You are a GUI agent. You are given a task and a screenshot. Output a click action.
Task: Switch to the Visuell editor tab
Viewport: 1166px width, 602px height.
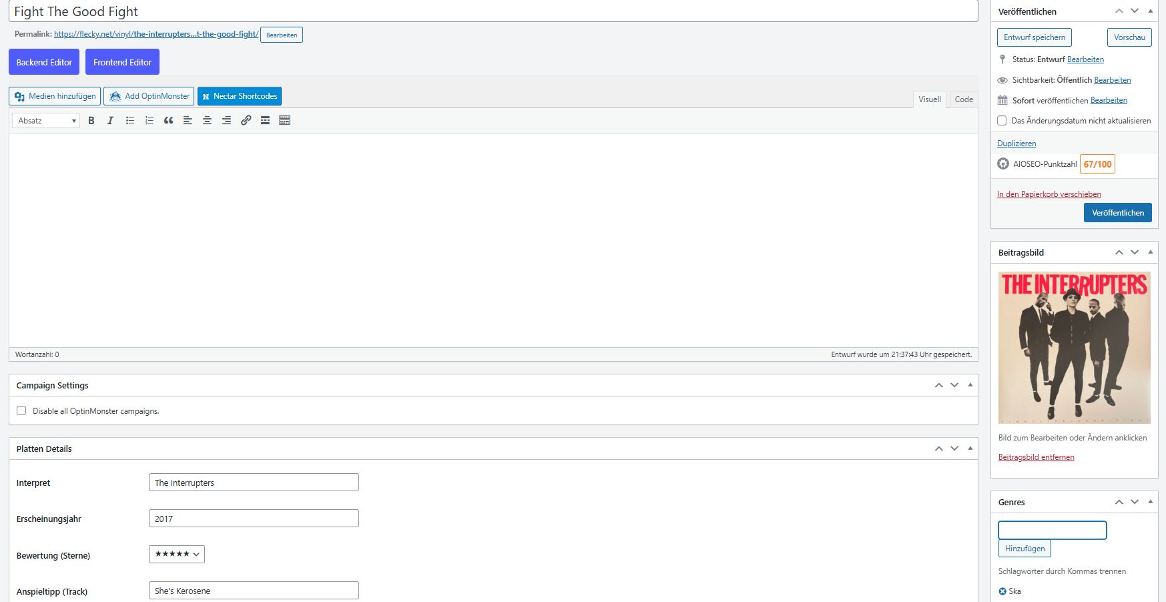point(929,99)
